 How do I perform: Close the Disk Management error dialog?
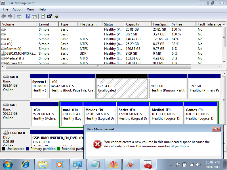pyautogui.click(x=217, y=129)
